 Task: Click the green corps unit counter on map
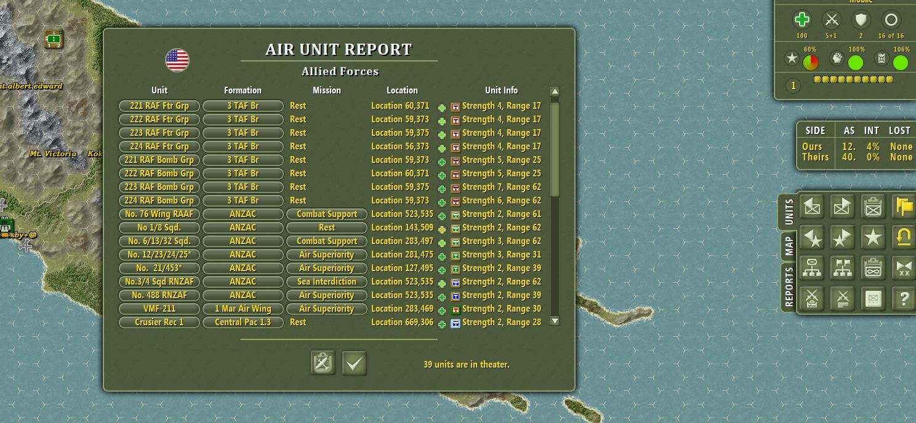click(x=54, y=39)
